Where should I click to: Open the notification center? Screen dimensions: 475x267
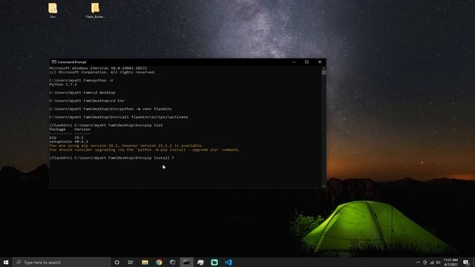pyautogui.click(x=466, y=262)
